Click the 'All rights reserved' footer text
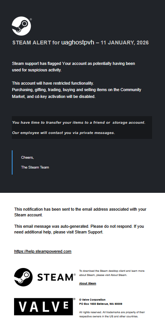This screenshot has height=331, width=165. [x=112, y=314]
